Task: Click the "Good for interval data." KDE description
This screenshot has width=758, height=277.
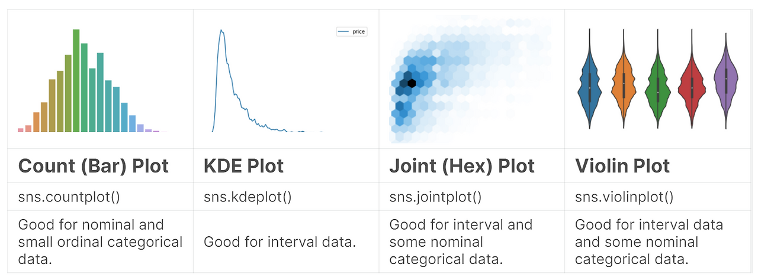Action: pyautogui.click(x=280, y=242)
